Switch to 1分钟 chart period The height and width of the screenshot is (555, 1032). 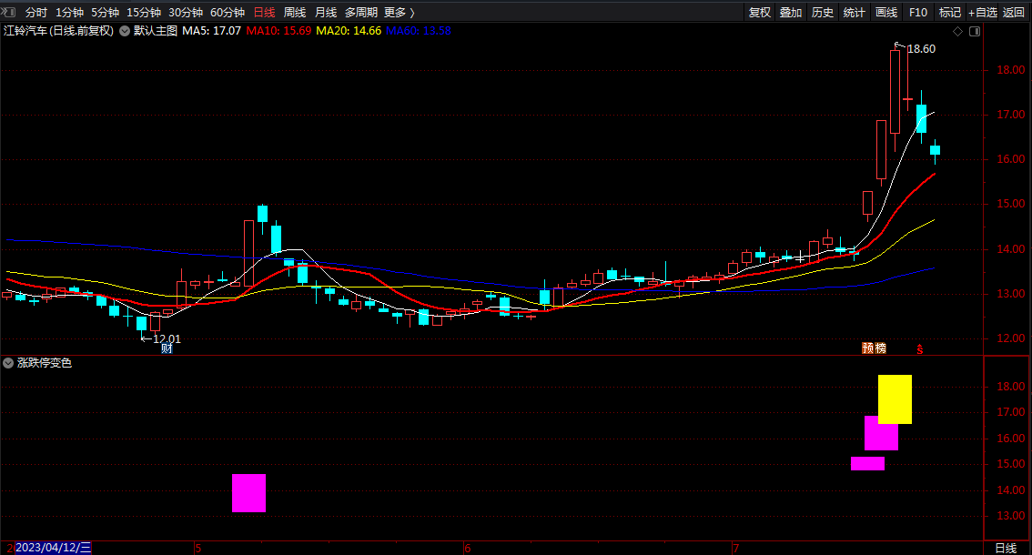pos(69,13)
